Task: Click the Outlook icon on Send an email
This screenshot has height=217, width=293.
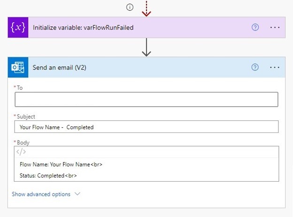Action: (x=18, y=67)
